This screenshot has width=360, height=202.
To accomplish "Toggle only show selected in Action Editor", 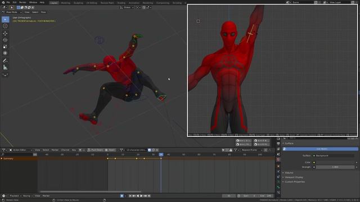I will [223, 150].
